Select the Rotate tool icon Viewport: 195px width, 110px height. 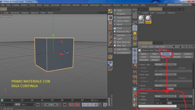135,38
